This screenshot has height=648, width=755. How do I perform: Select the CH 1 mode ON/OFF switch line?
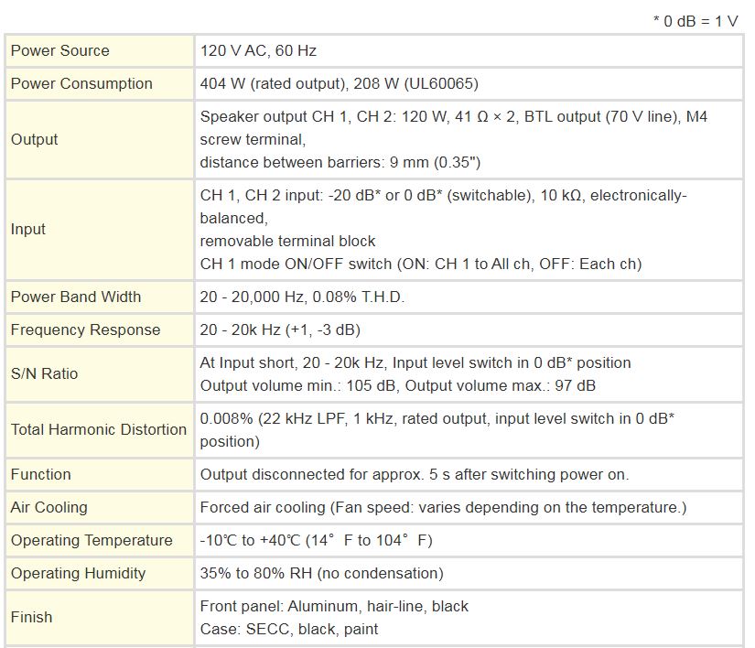click(420, 264)
